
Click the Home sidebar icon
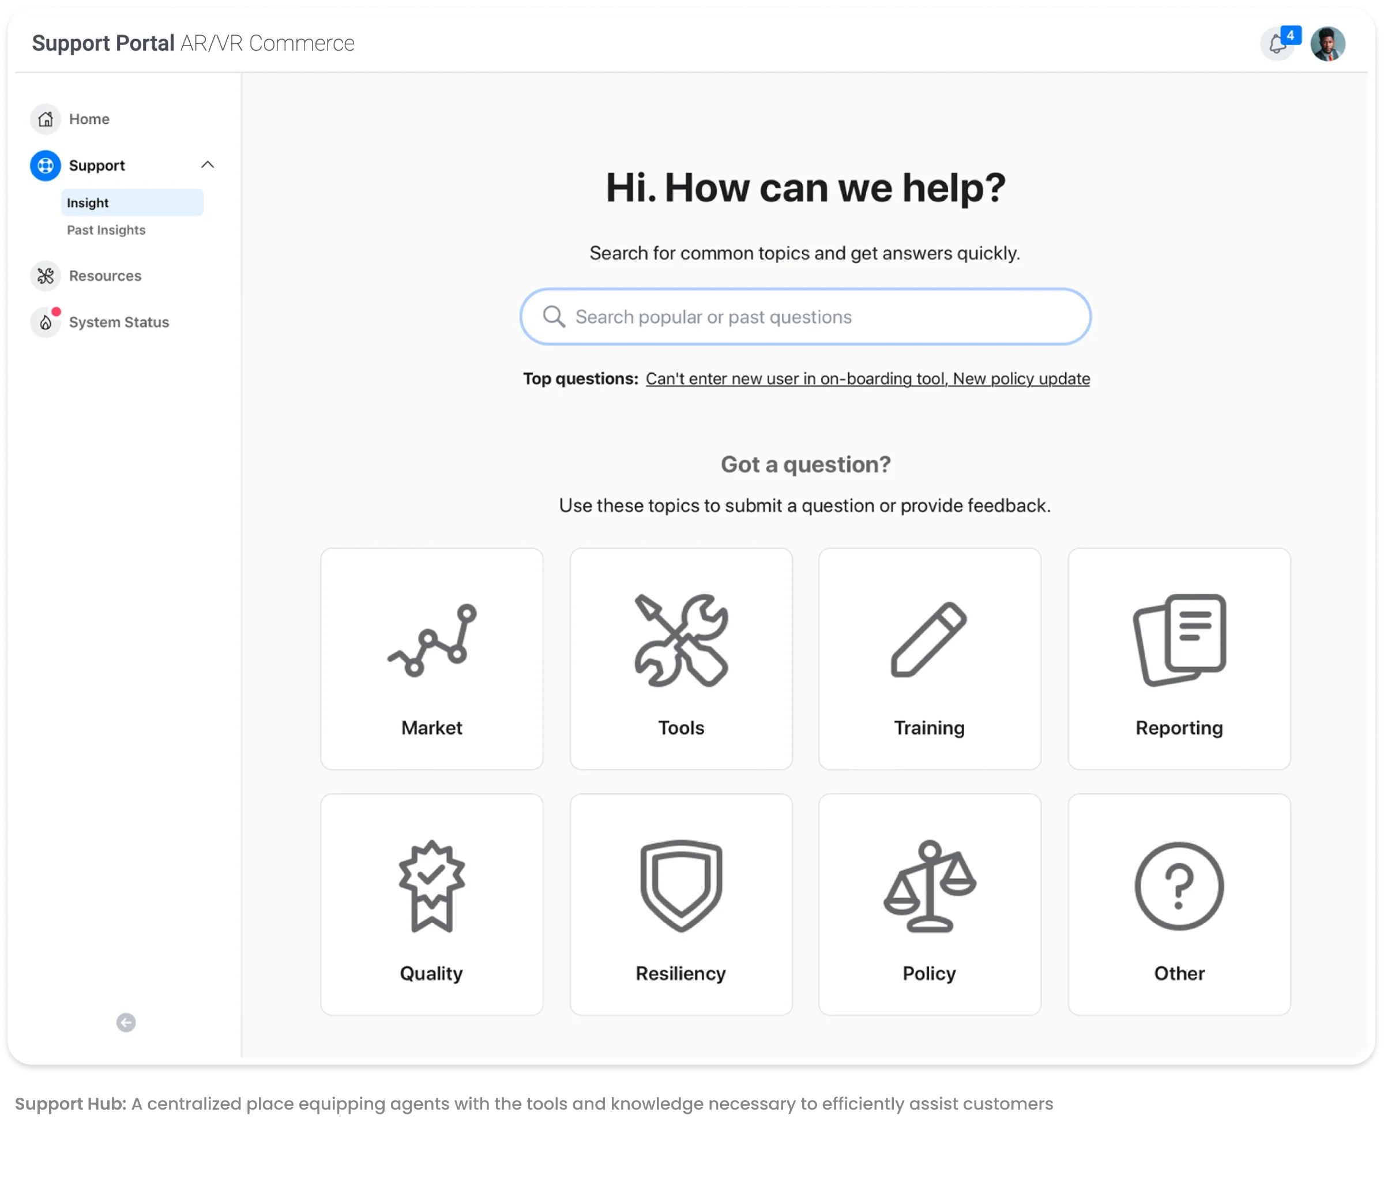pos(46,119)
